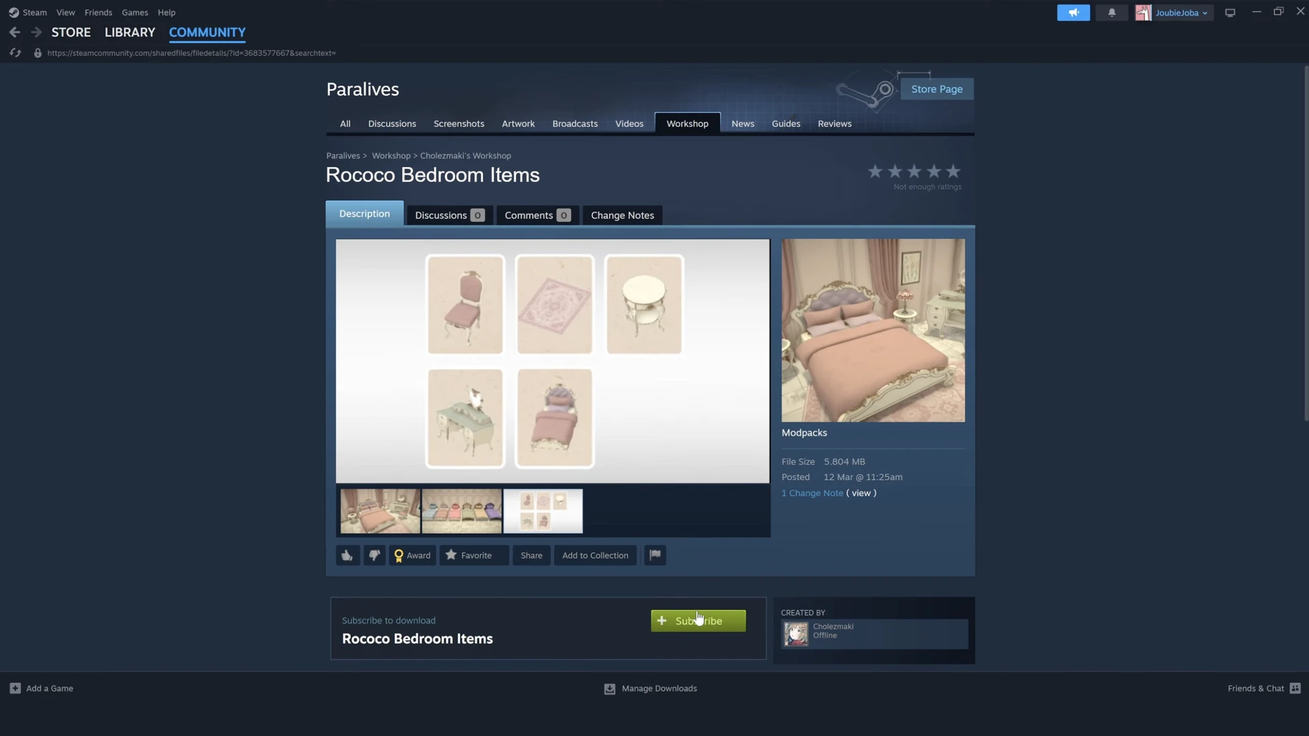Select the item grid thumbnail

tap(543, 511)
